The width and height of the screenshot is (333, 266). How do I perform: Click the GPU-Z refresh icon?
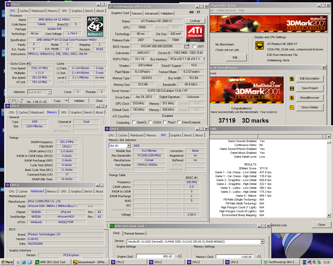pos(198,12)
